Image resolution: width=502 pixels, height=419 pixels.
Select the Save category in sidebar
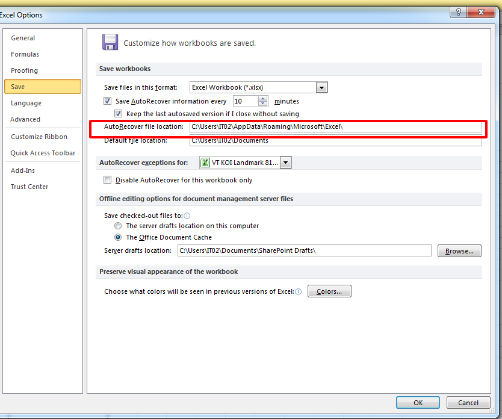[x=43, y=87]
